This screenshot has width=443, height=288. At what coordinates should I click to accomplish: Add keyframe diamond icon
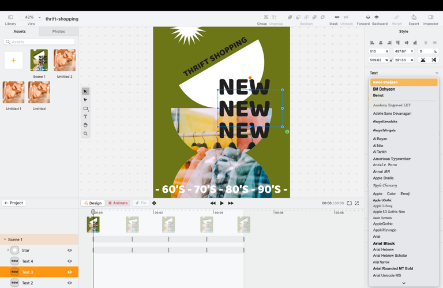[x=154, y=203]
